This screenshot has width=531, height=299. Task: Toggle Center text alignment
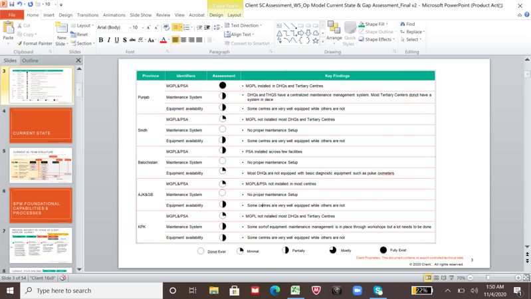click(183, 40)
